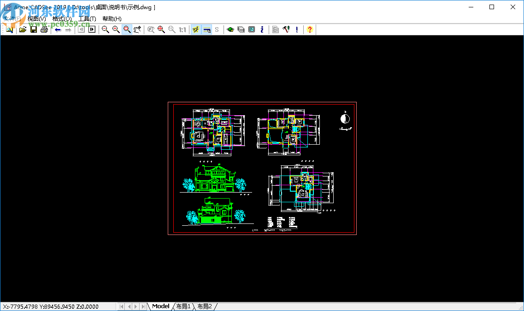Open the file browser preview icon

pos(9,30)
